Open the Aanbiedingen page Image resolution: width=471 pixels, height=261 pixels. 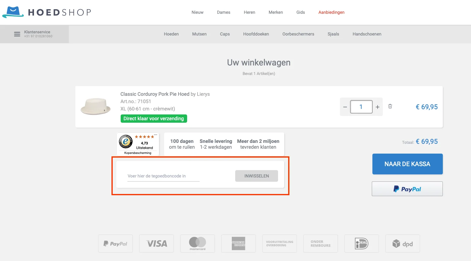click(x=331, y=12)
